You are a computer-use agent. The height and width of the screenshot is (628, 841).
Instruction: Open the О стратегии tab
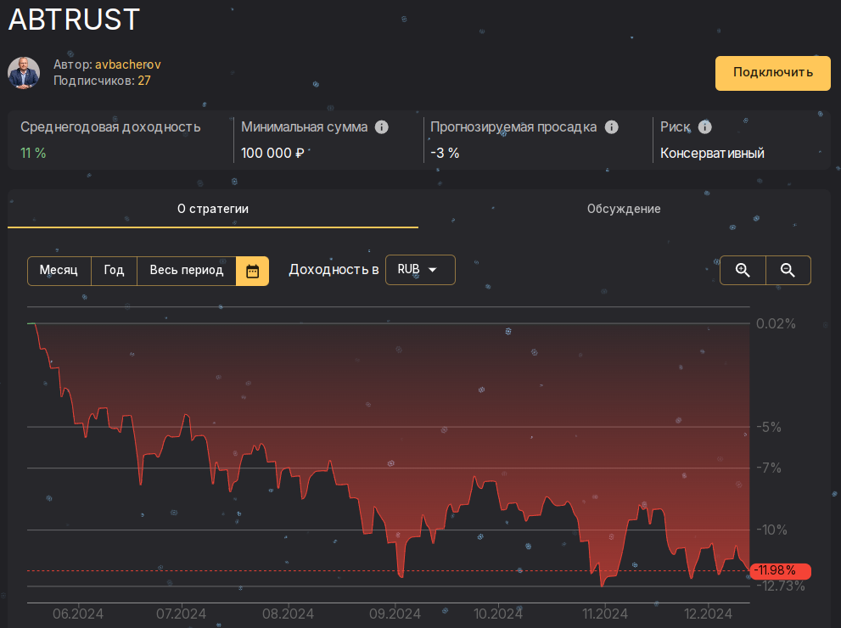pos(212,208)
